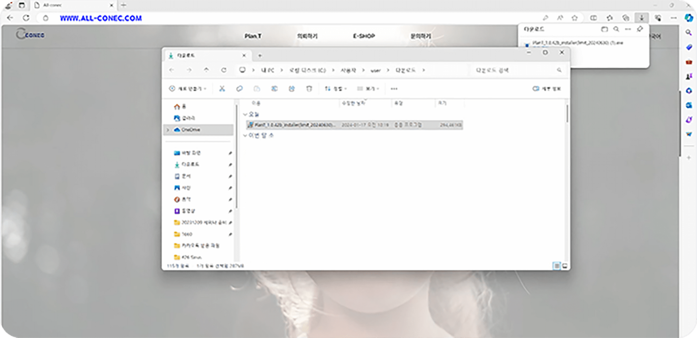Click the magnifier in Explorer search box
The image size is (697, 338).
559,70
